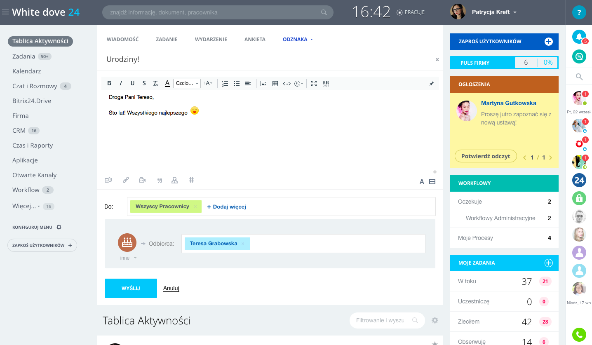
Task: Click the Anuluj link
Action: [x=171, y=288]
